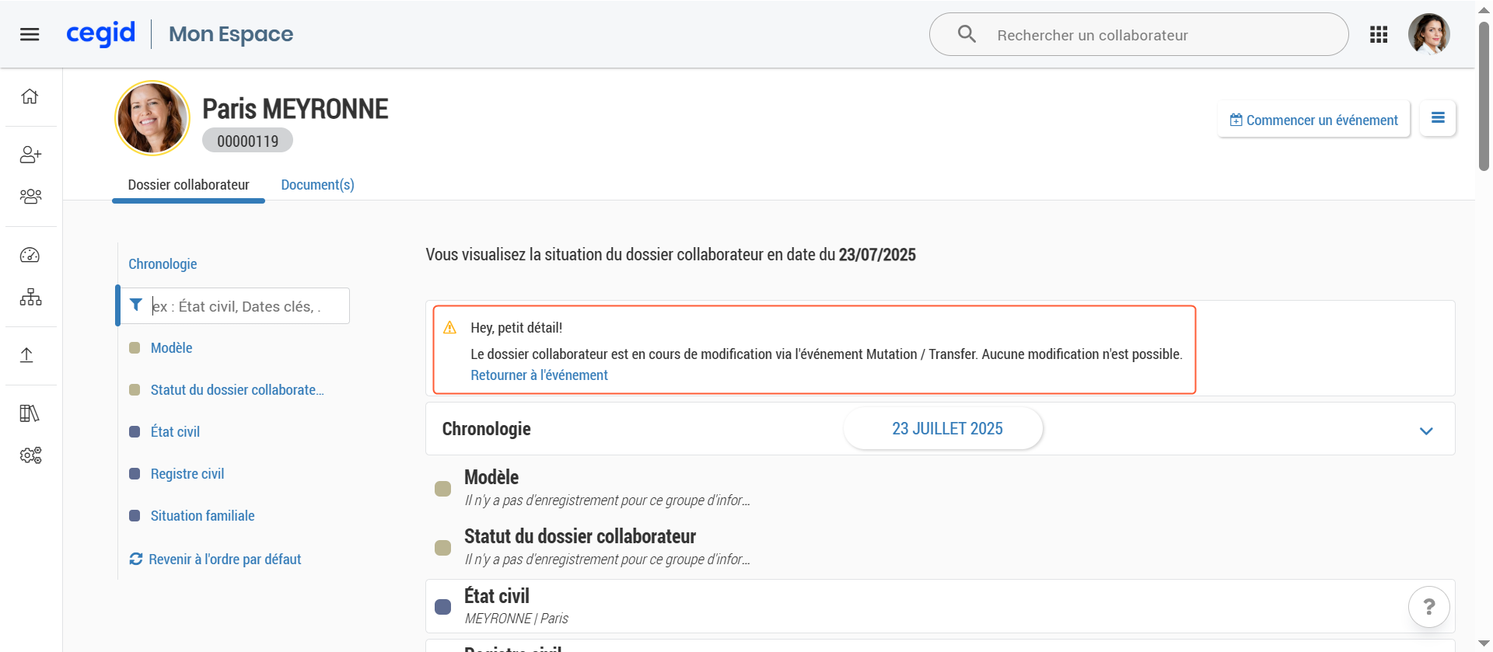Viewport: 1493px width, 652px height.
Task: Click Paris MEYRONNE's profile photo
Action: point(152,118)
